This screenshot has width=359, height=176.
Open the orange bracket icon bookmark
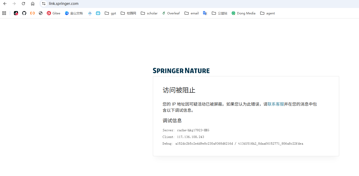click(32, 13)
